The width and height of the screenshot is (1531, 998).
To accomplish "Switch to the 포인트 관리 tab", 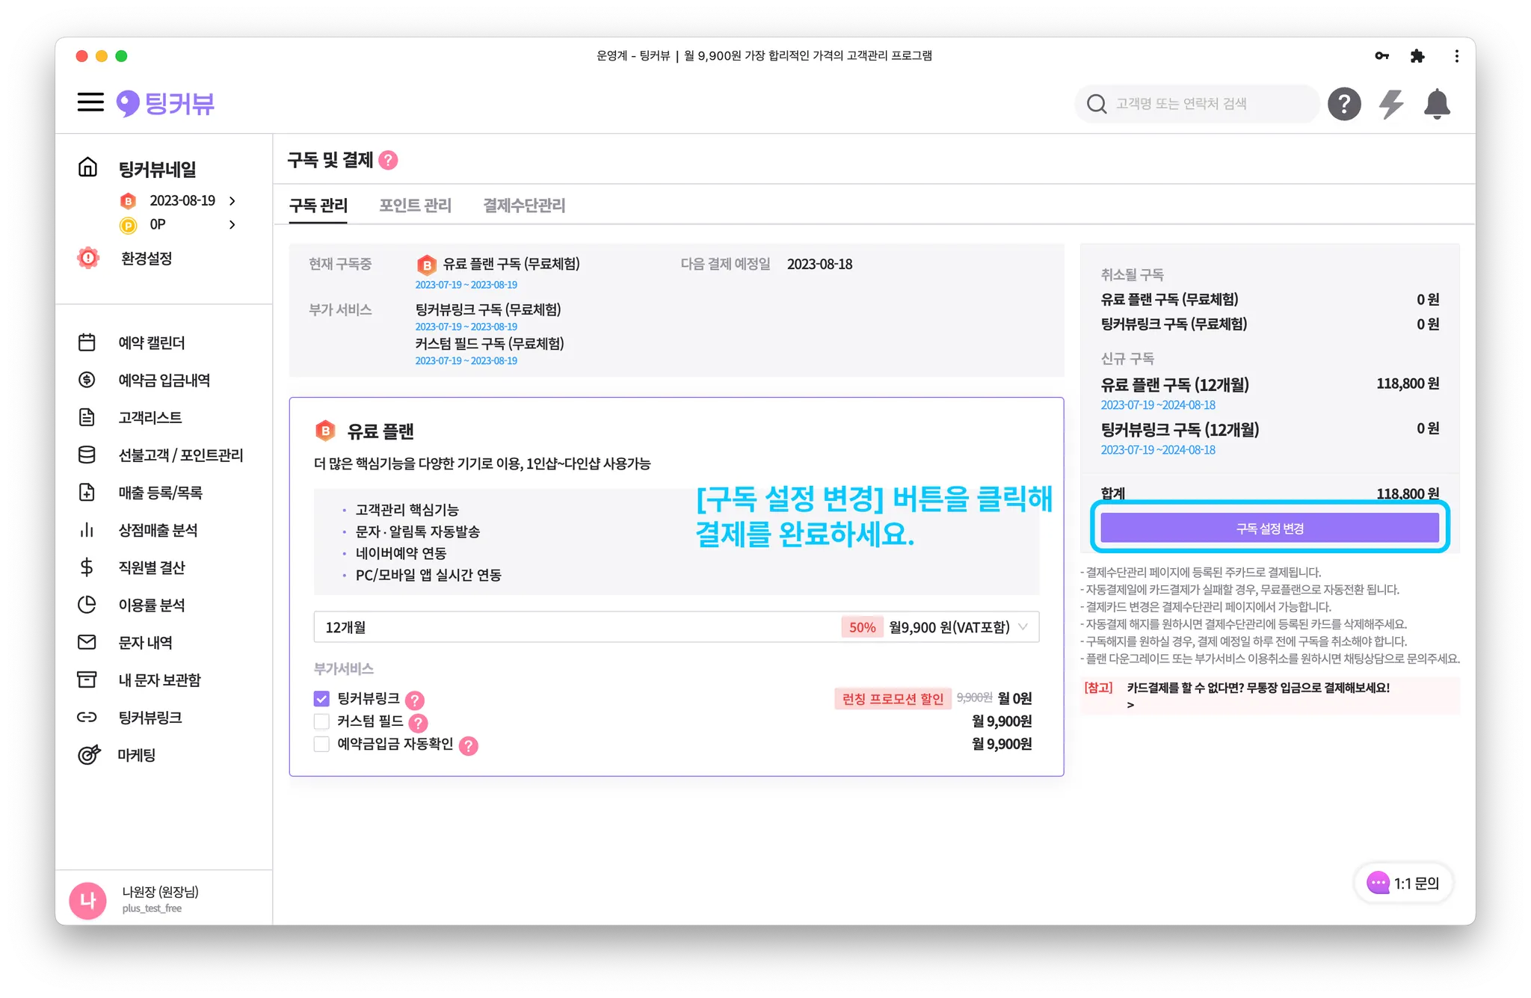I will 415,206.
